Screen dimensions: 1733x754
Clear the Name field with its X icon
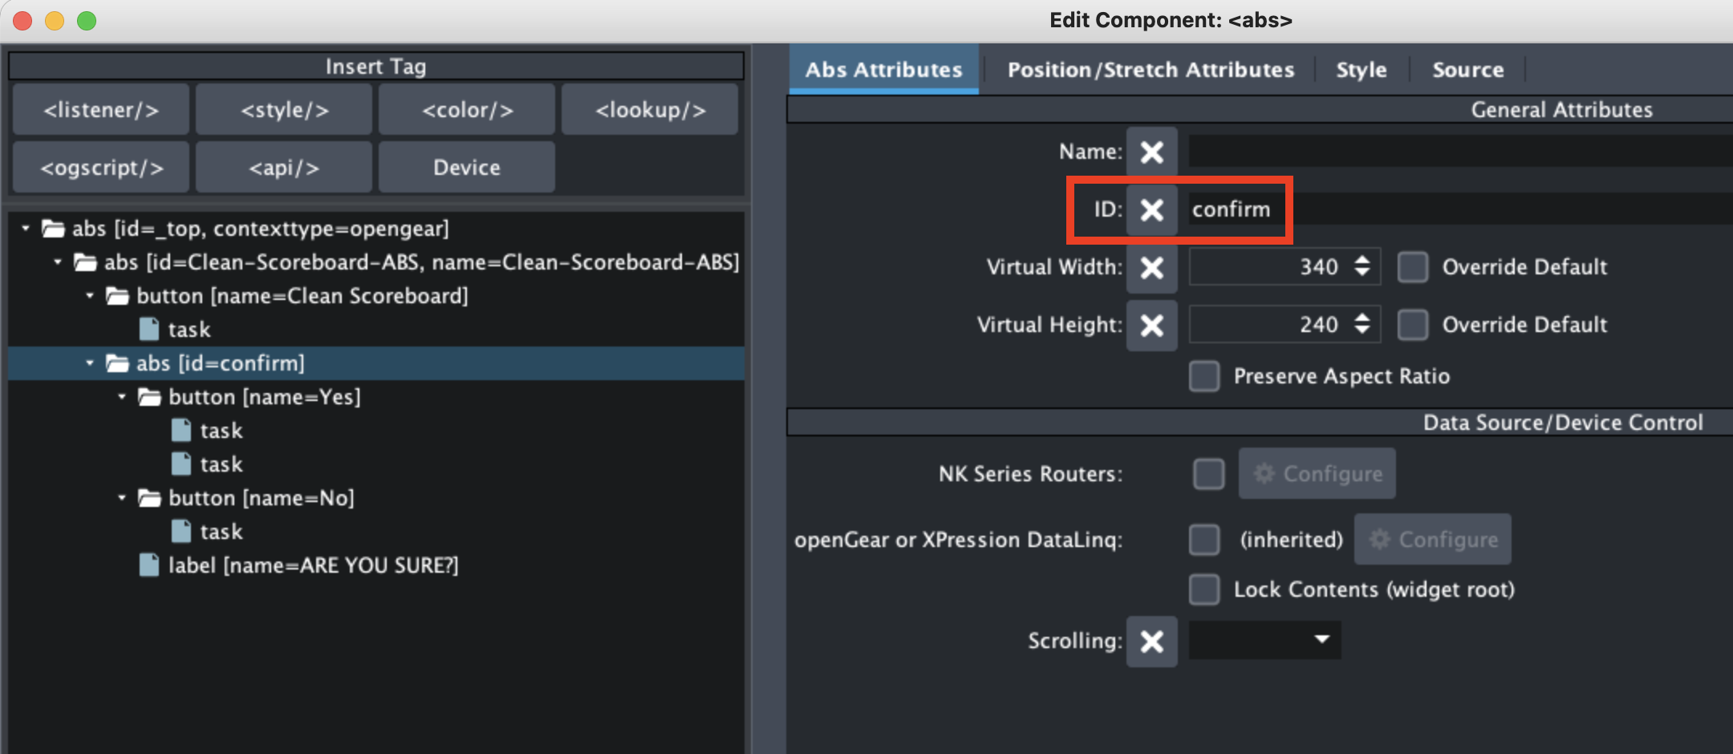(1151, 152)
